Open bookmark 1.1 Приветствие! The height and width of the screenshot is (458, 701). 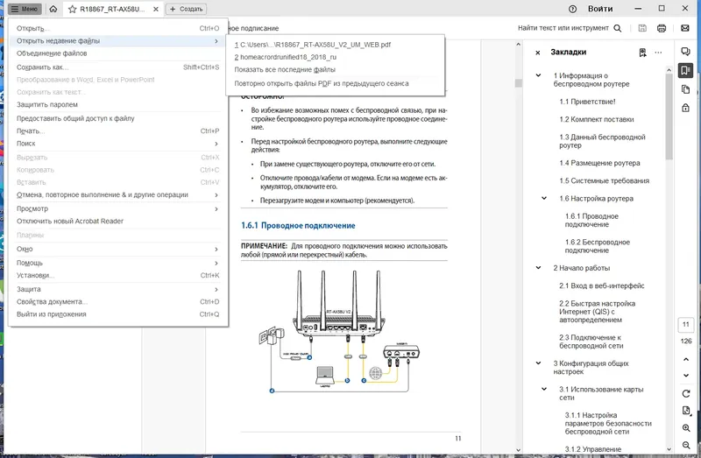[587, 102]
